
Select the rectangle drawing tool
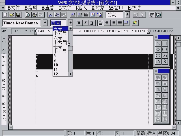click(165, 44)
